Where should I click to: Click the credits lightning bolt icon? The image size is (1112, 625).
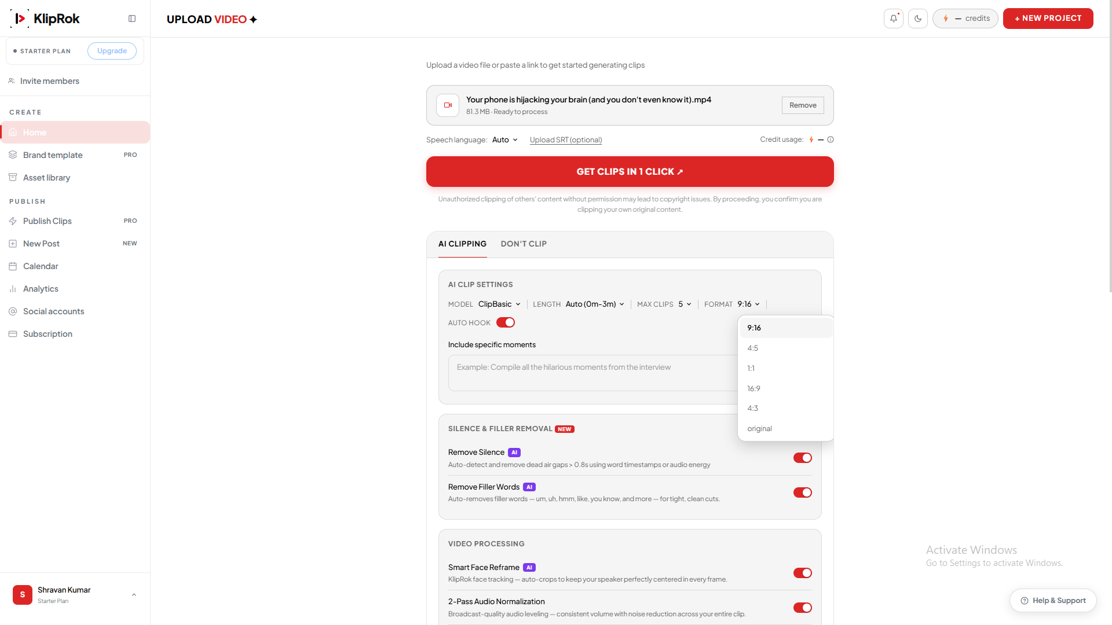pyautogui.click(x=946, y=19)
